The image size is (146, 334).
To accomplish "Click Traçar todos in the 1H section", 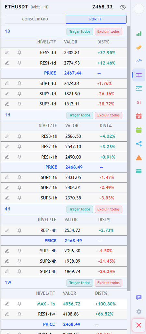I will click(80, 115).
